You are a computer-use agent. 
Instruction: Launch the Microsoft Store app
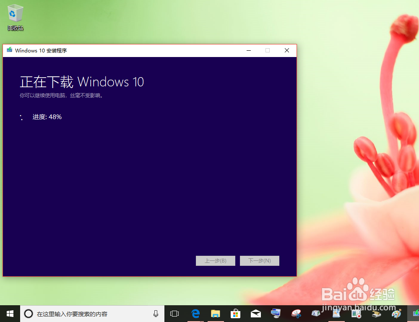coord(236,313)
